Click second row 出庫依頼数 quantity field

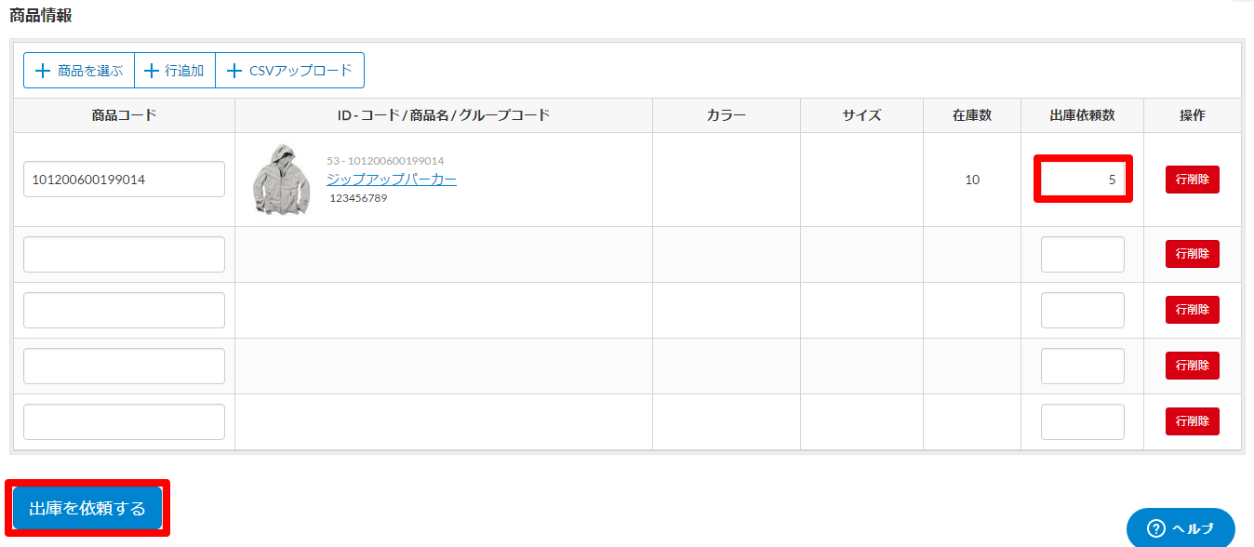(1082, 255)
